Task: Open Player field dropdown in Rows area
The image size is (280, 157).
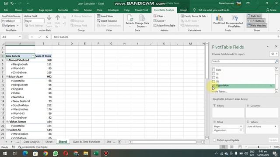Action: 241,126
